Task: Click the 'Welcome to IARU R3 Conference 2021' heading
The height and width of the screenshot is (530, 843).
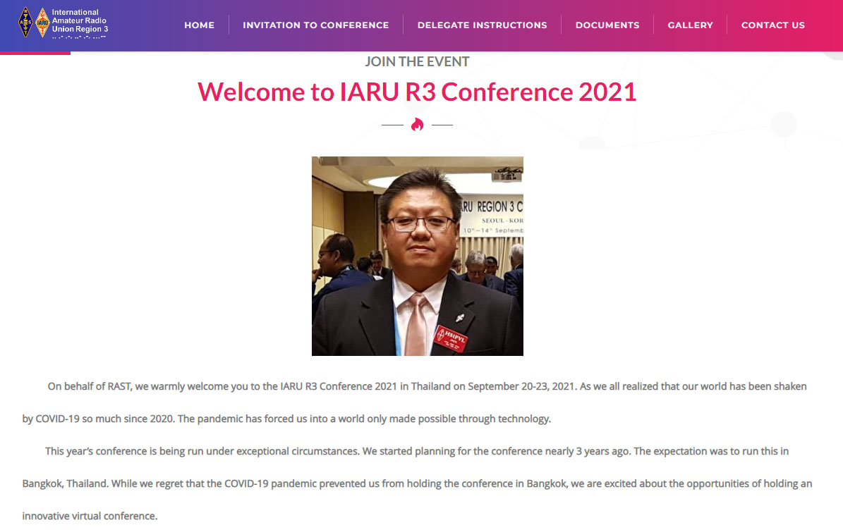Action: point(417,92)
